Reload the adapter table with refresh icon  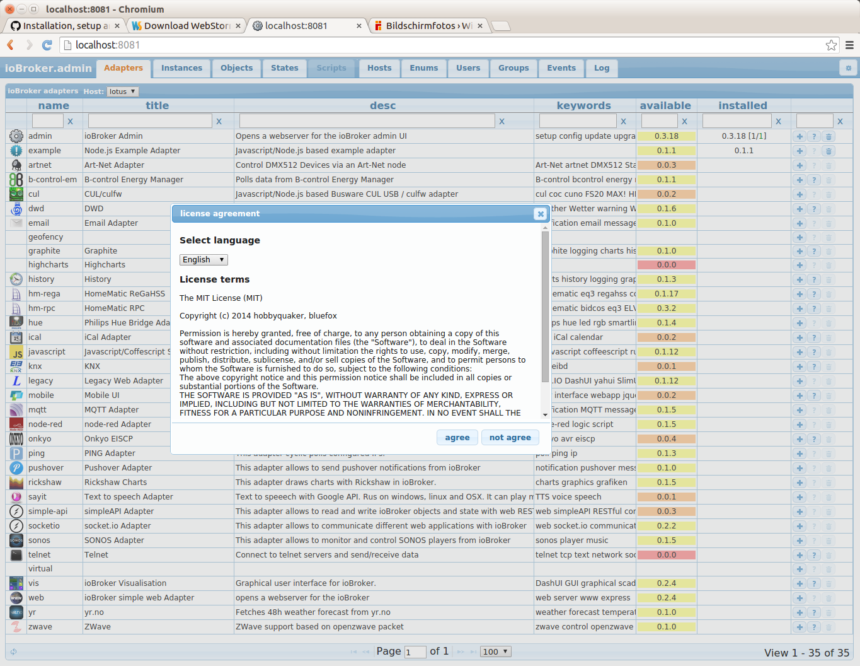(13, 651)
